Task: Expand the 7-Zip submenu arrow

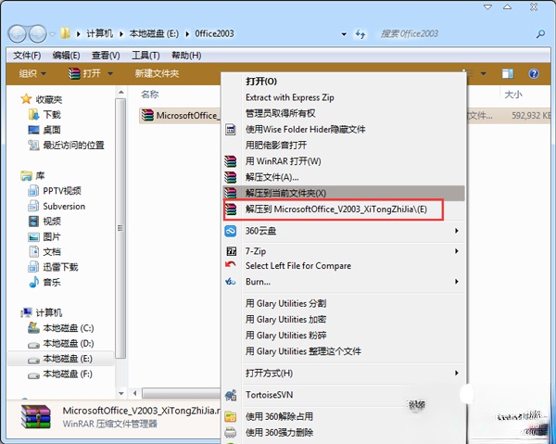Action: pos(456,251)
